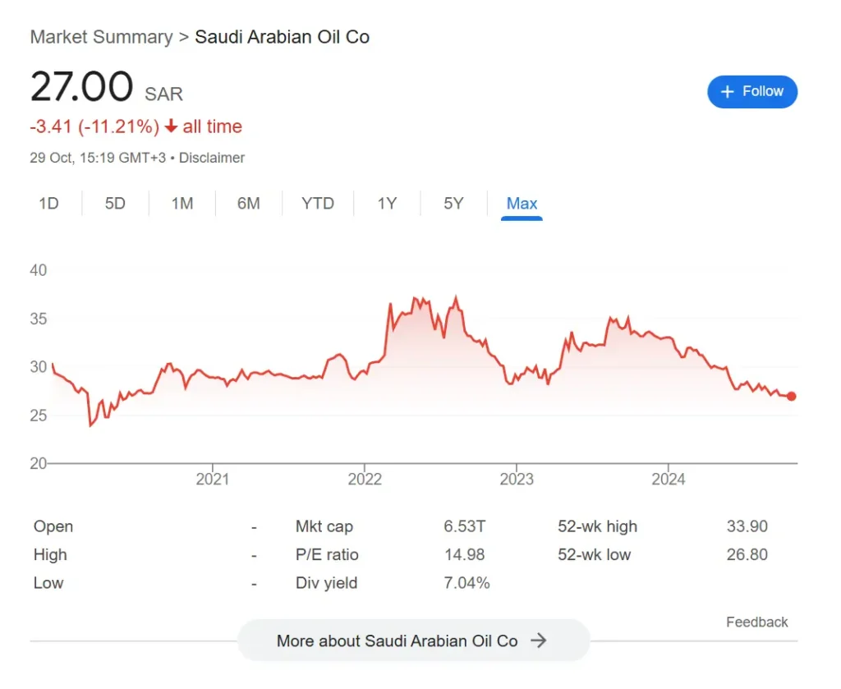Click the plus icon on Follow
Screen dimensions: 841x689
point(727,92)
